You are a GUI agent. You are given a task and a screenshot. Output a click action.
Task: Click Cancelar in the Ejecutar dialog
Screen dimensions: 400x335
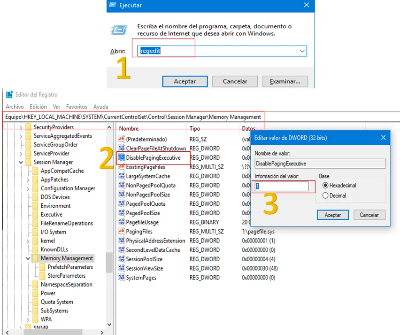[x=235, y=81]
